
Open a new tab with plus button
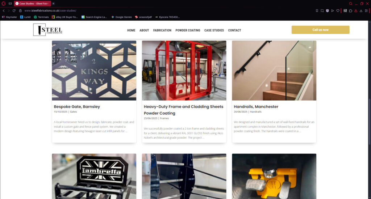tap(54, 4)
